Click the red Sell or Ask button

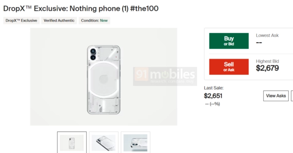click(x=229, y=67)
